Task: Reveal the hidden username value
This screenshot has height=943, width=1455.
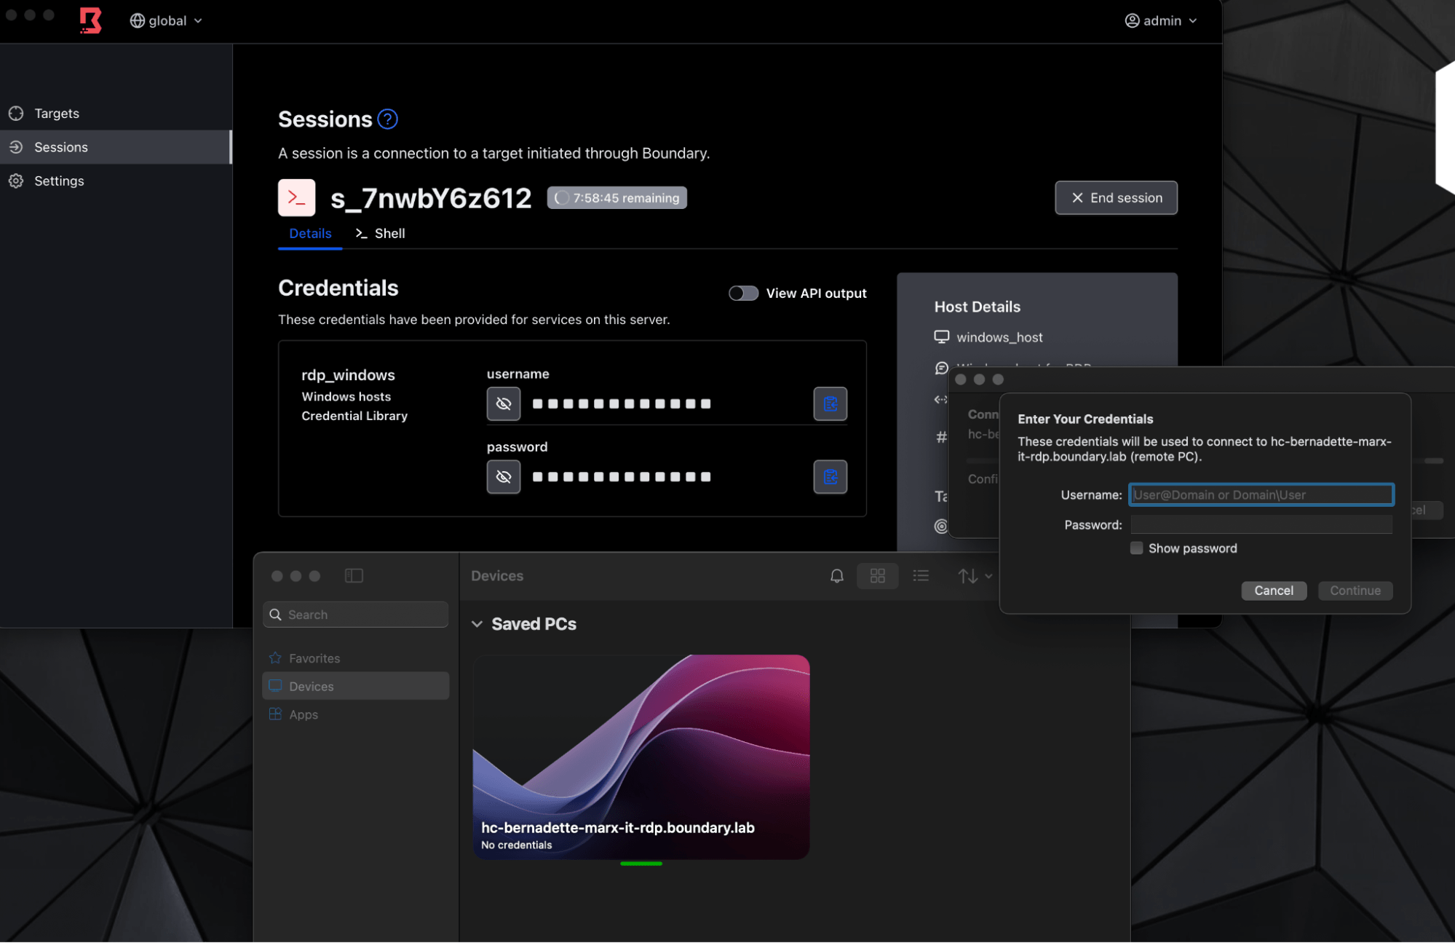Action: click(504, 404)
